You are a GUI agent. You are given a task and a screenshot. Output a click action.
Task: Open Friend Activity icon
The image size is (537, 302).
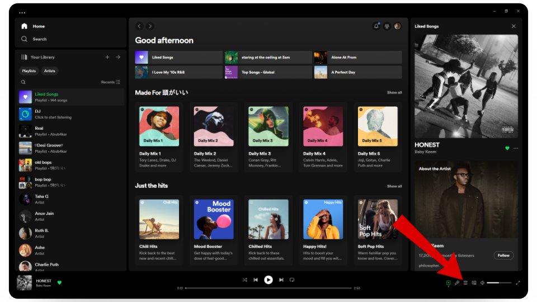tap(387, 26)
